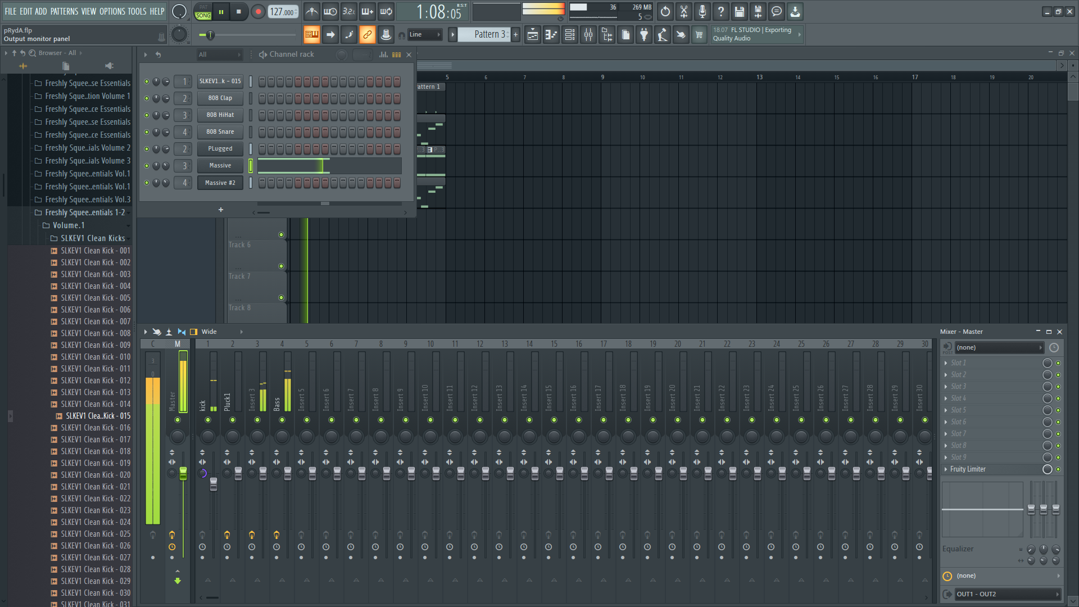Image resolution: width=1079 pixels, height=607 pixels.
Task: Open the Piano roll view
Action: 551,35
